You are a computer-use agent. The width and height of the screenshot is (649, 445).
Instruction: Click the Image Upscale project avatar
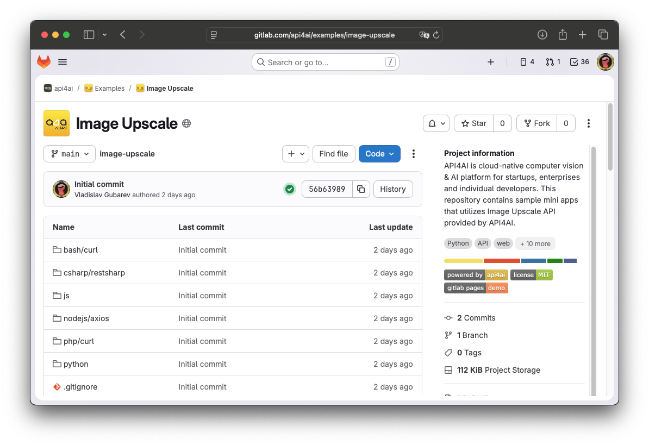pos(57,123)
